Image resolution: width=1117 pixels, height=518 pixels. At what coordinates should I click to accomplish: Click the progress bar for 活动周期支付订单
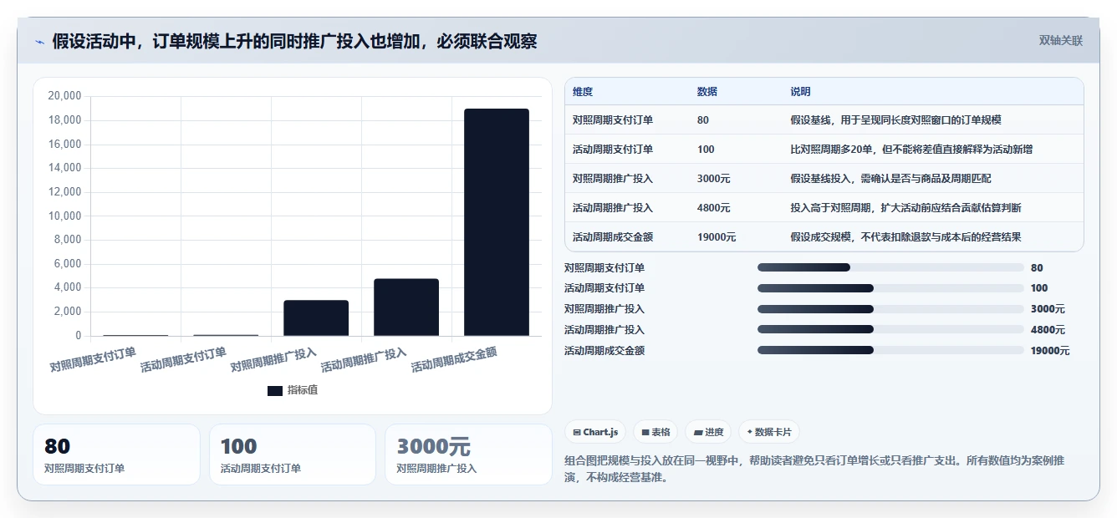[x=890, y=288]
